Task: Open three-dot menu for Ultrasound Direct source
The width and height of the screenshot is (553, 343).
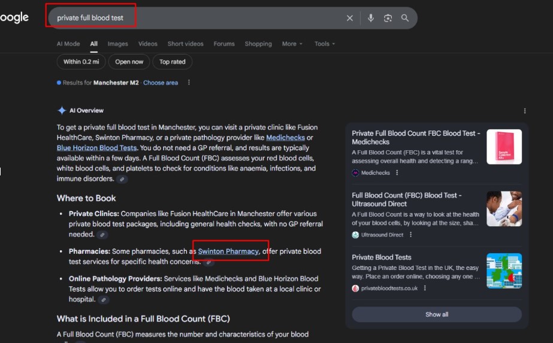Action: point(410,235)
